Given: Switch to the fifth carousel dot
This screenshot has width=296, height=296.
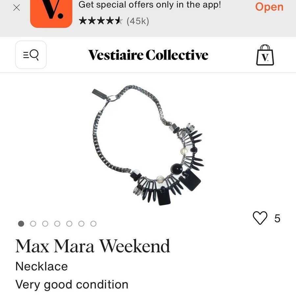Looking at the screenshot, I should [69, 224].
